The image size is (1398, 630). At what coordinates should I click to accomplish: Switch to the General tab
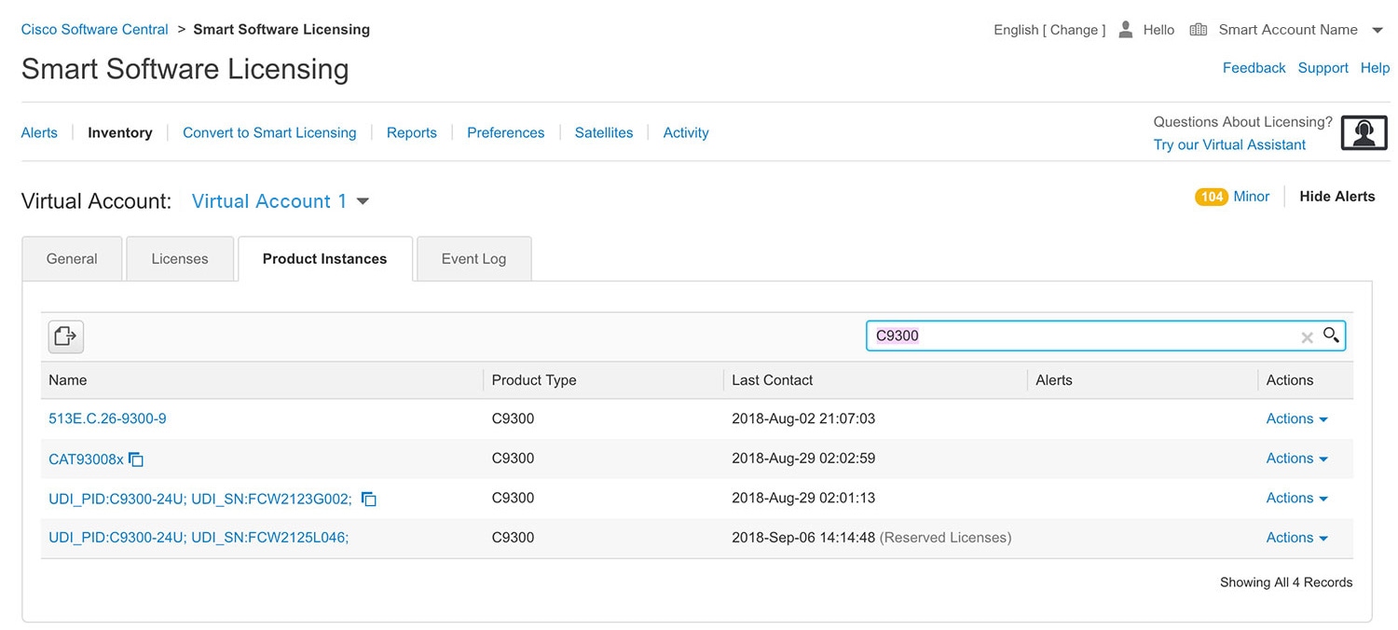pyautogui.click(x=72, y=259)
